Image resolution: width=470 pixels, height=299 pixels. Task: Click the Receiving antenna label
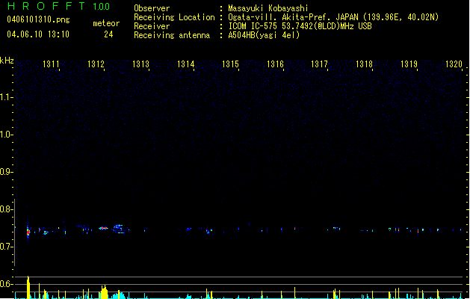coord(172,35)
